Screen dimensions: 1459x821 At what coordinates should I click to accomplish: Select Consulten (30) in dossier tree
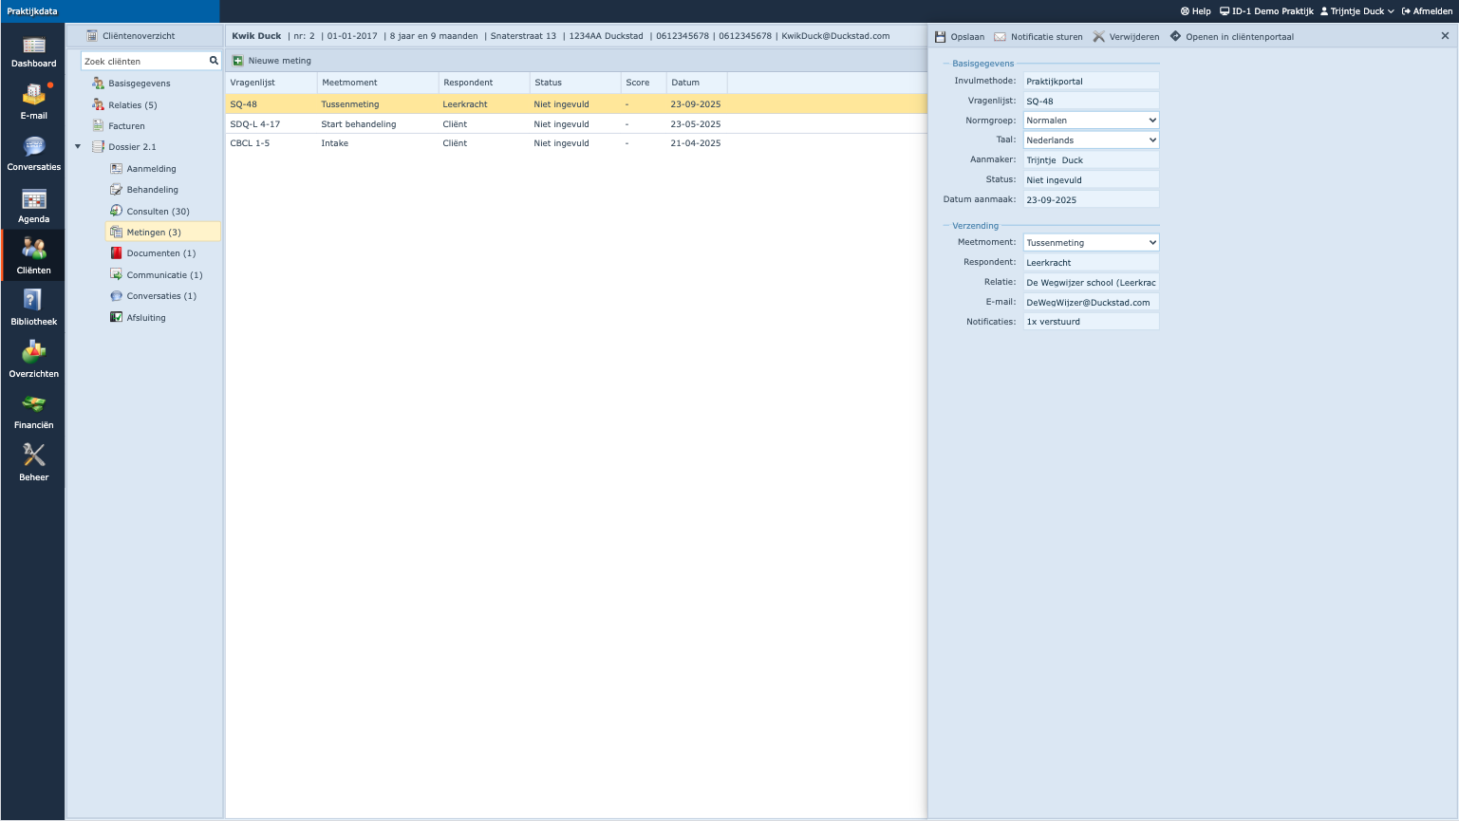click(x=158, y=212)
